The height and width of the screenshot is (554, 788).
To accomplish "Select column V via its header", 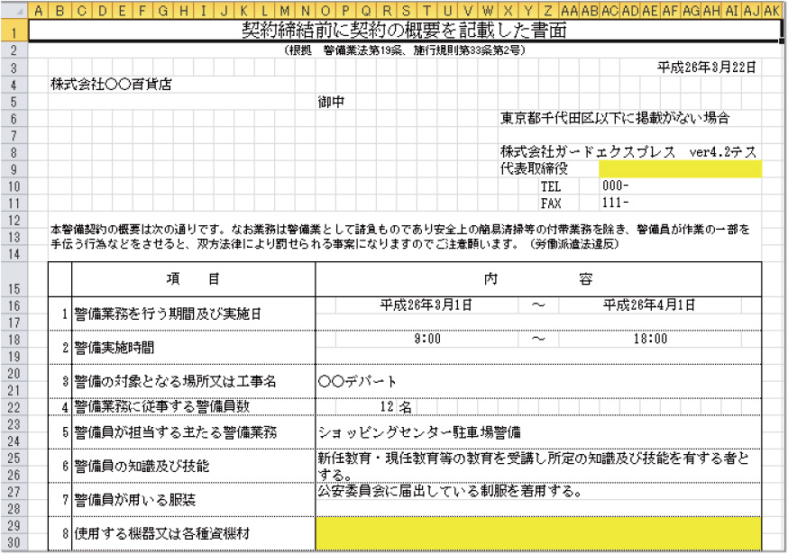I will (x=467, y=11).
